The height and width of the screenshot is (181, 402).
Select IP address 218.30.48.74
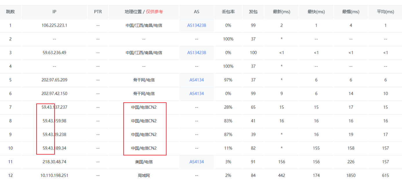click(x=54, y=162)
